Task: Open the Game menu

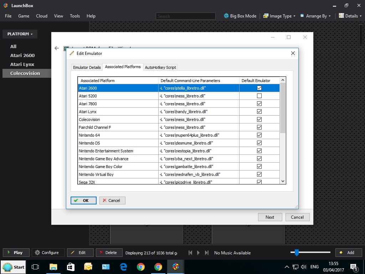Action: (x=24, y=16)
